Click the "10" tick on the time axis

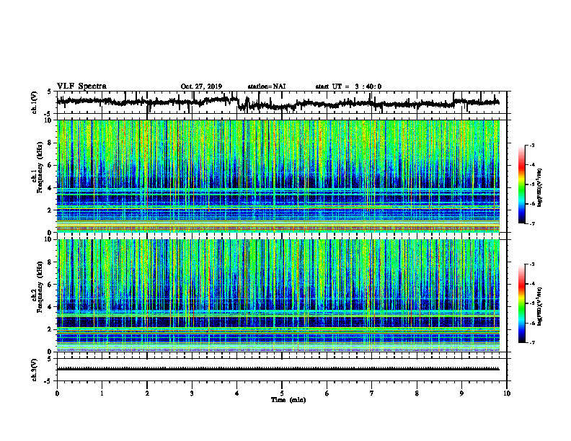pos(507,393)
